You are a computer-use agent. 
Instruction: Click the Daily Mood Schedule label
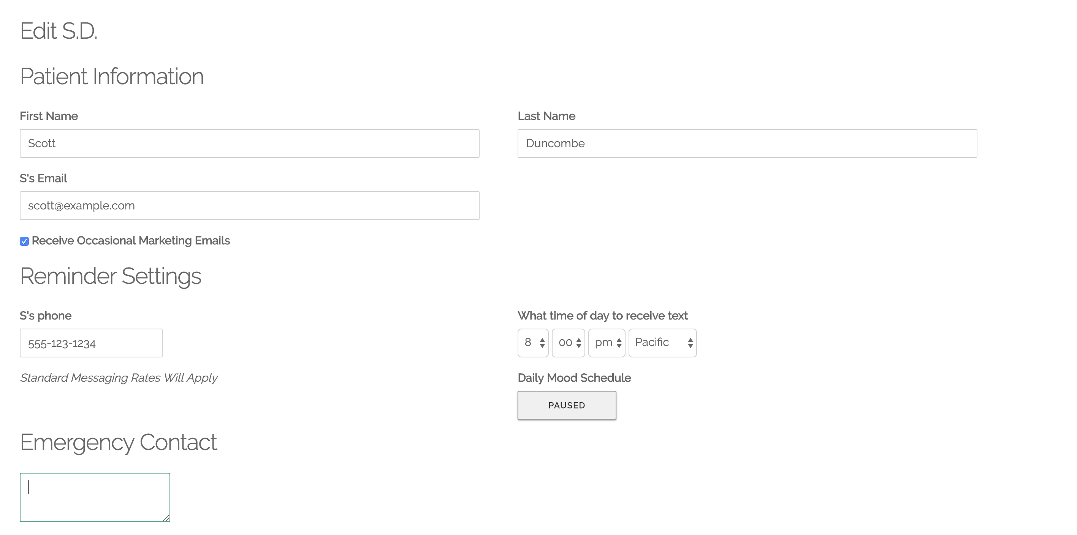pos(574,378)
